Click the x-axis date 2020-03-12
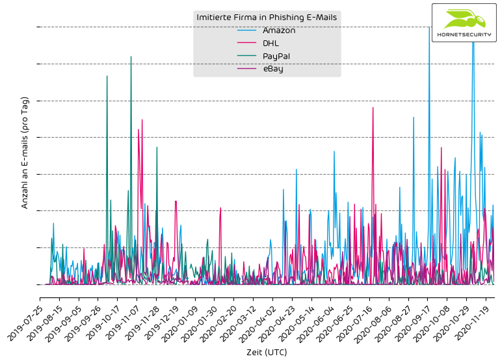 pos(239,322)
